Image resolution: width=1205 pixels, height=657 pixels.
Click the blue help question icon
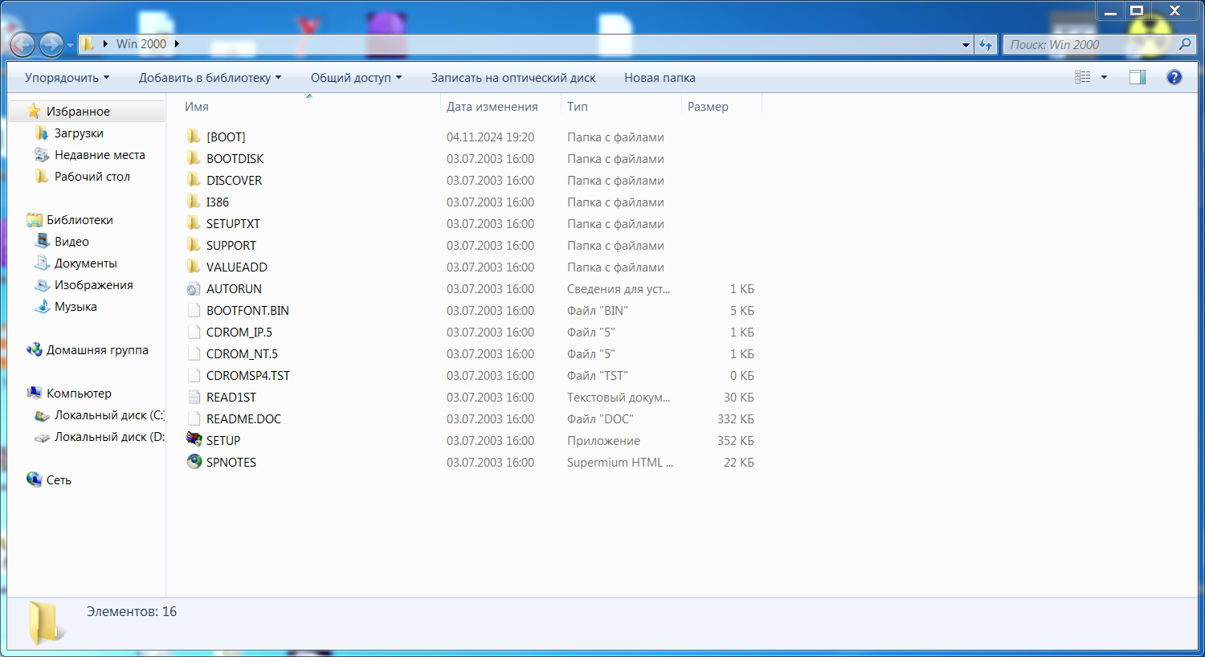(1174, 77)
